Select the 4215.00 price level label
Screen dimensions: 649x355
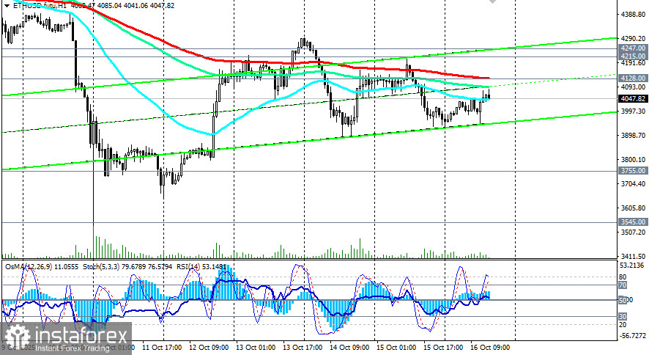coord(633,56)
